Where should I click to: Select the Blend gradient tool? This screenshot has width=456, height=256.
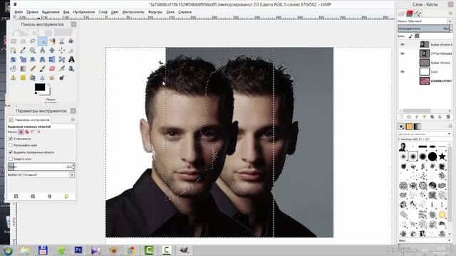click(x=23, y=69)
